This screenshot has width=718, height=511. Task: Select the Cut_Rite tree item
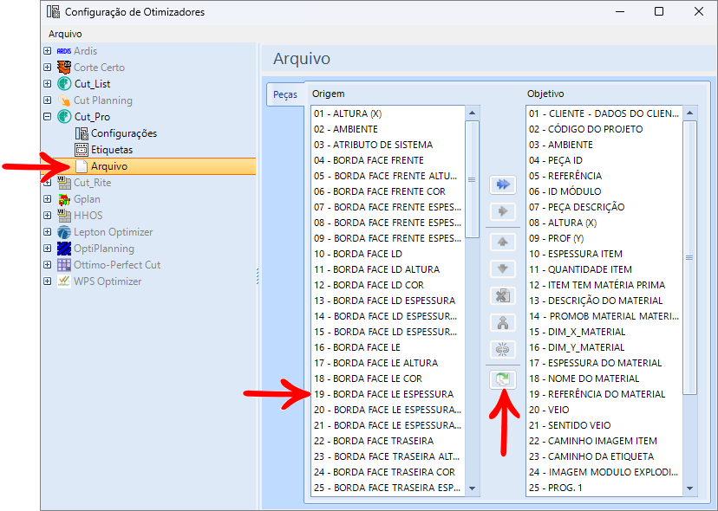[93, 183]
